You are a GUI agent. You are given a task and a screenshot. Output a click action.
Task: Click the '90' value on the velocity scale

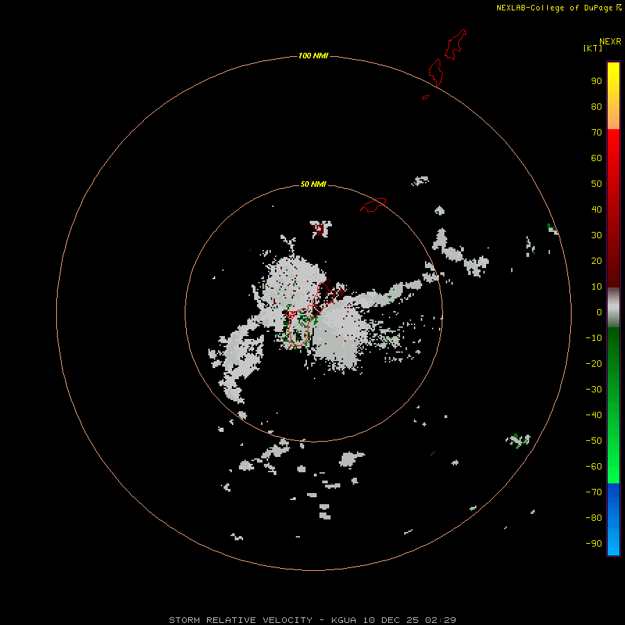coord(597,81)
